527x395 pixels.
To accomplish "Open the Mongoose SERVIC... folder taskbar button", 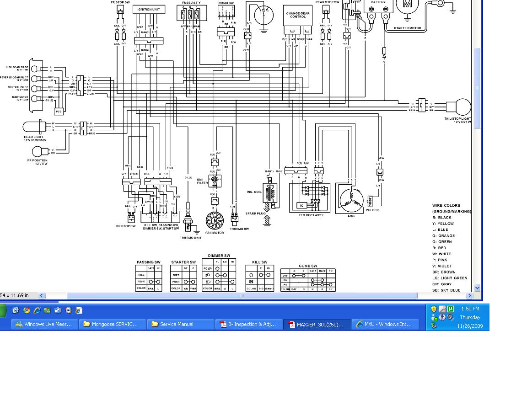I will pos(113,324).
